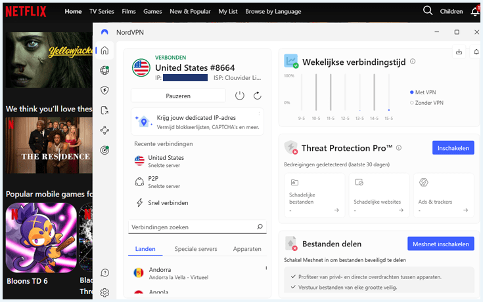Open Netflix Games menu item

(152, 11)
